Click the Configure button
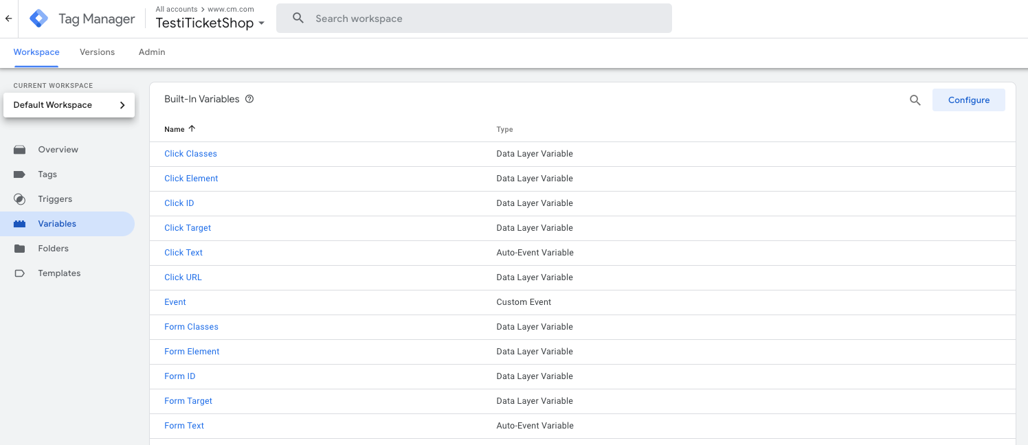The image size is (1028, 445). (x=968, y=100)
